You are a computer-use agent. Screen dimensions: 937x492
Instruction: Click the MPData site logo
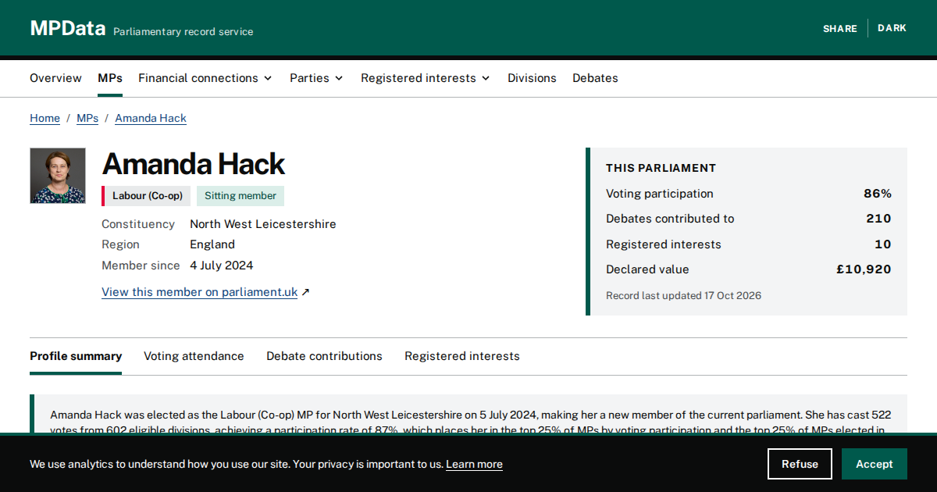[68, 29]
